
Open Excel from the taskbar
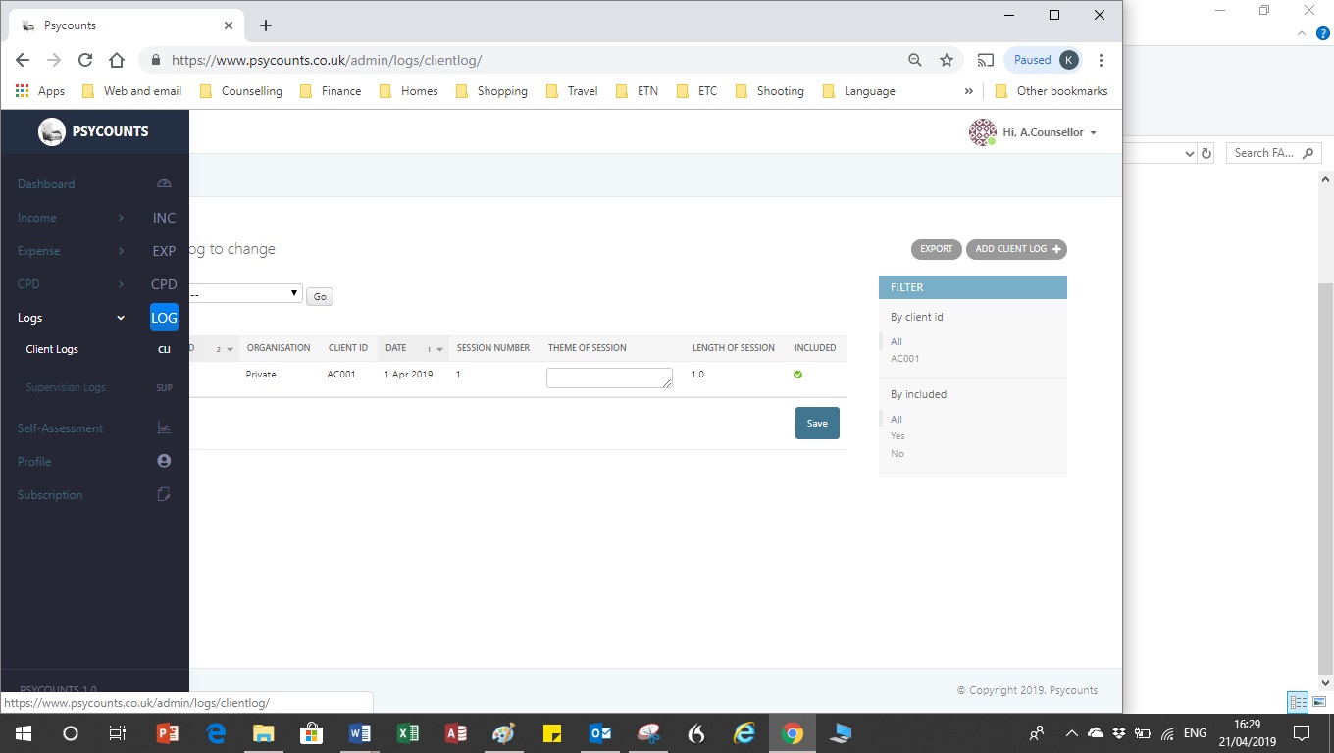(408, 733)
